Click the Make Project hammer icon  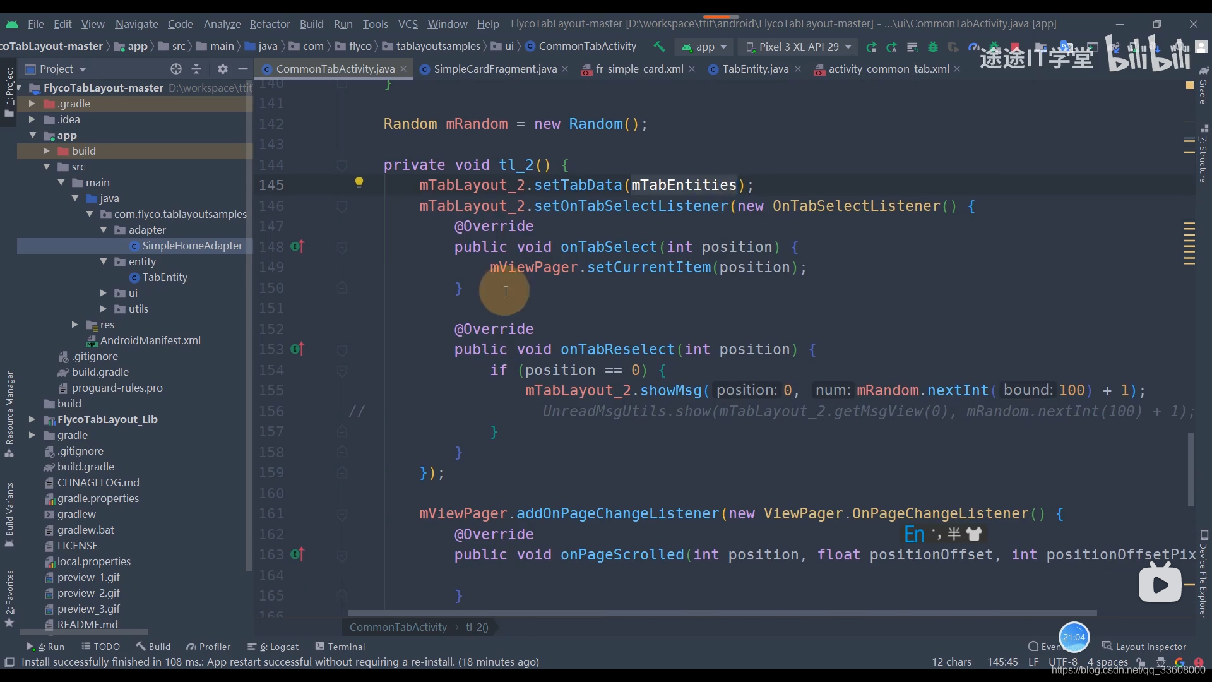coord(659,47)
